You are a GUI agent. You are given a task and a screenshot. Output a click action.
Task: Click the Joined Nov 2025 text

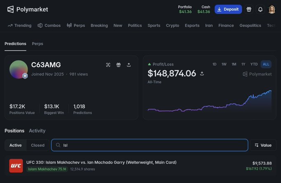click(48, 74)
